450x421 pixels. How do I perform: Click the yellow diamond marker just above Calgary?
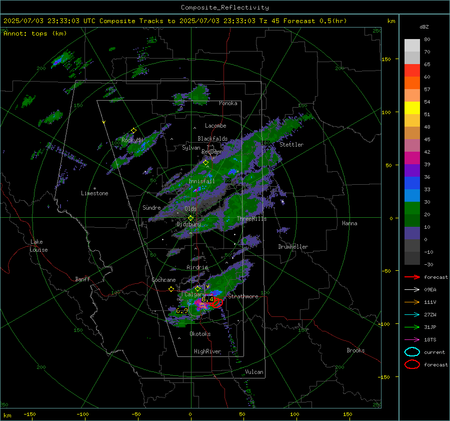pos(197,288)
